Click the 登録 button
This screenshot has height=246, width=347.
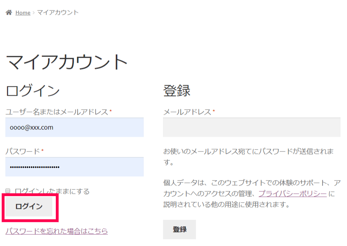pos(179,229)
